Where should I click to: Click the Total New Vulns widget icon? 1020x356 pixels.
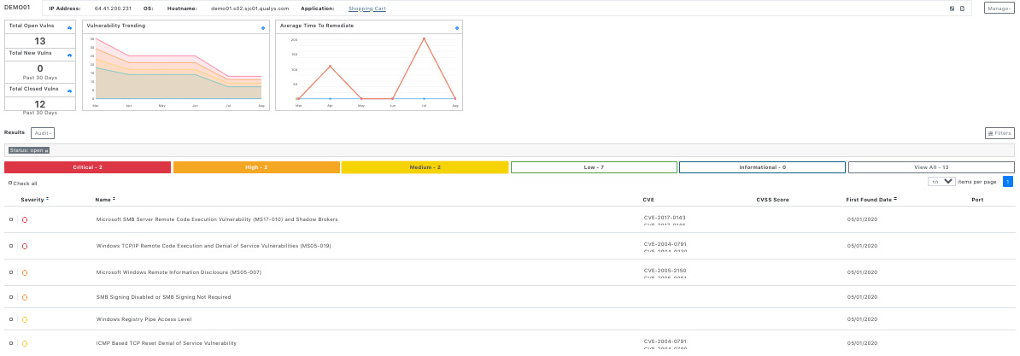point(69,55)
